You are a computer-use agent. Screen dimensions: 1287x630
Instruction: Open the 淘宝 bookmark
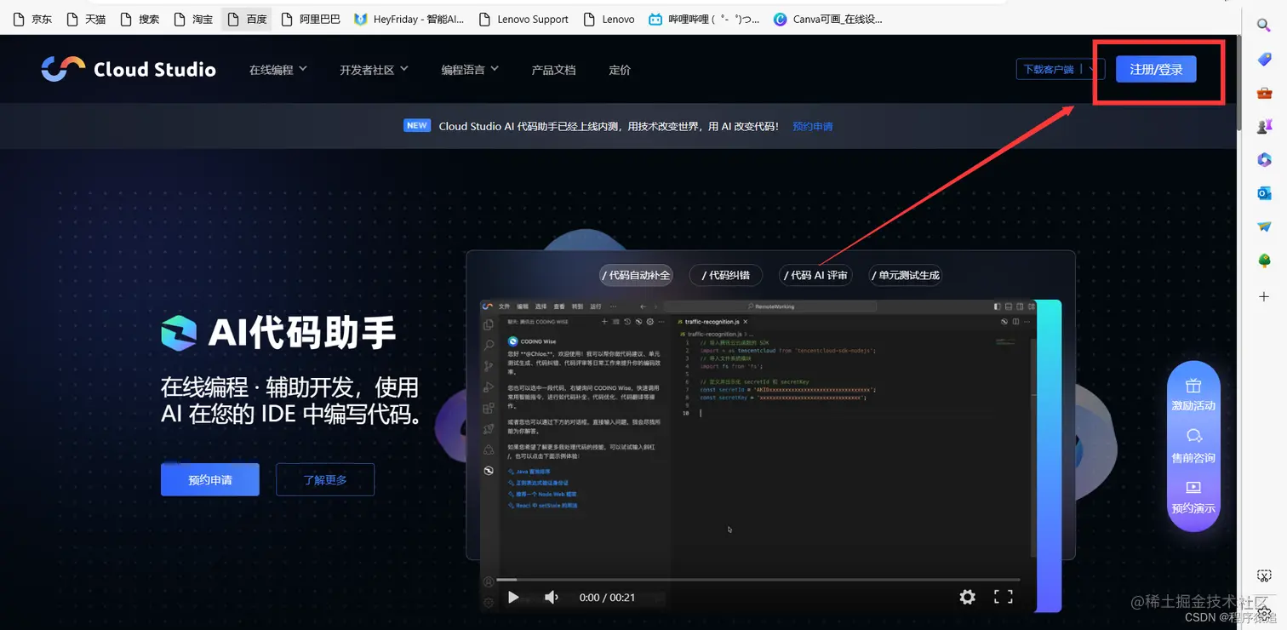point(193,19)
